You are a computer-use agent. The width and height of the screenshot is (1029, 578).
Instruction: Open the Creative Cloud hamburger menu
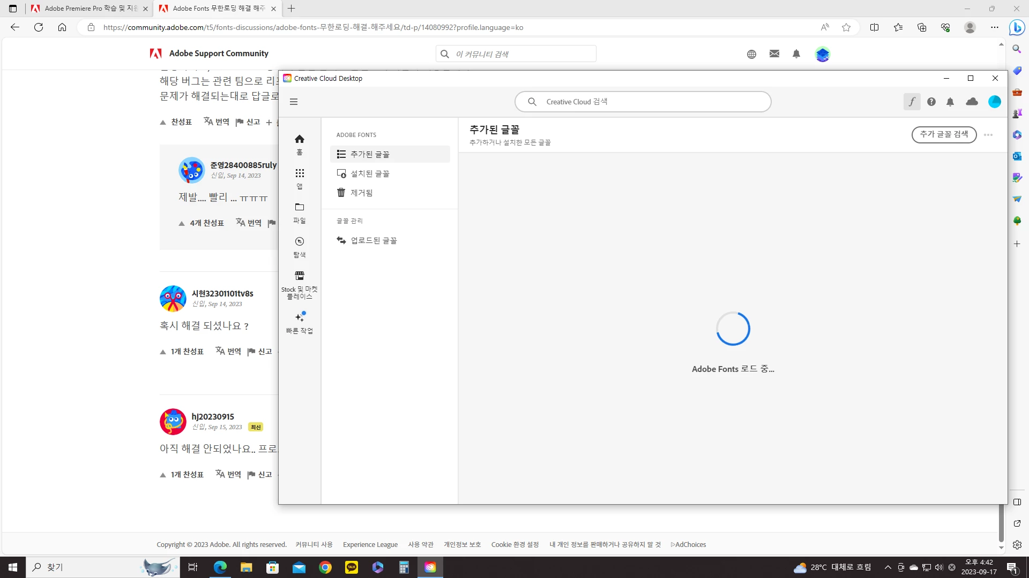click(294, 102)
